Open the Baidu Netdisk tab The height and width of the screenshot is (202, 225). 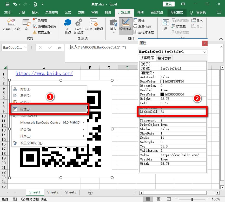pyautogui.click(x=157, y=12)
